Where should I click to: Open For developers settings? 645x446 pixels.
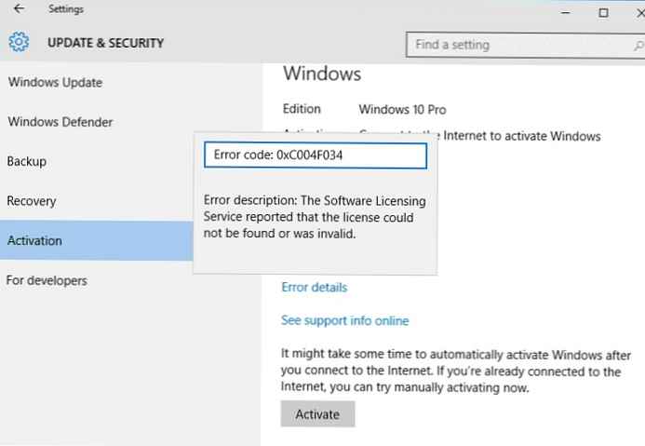click(47, 280)
